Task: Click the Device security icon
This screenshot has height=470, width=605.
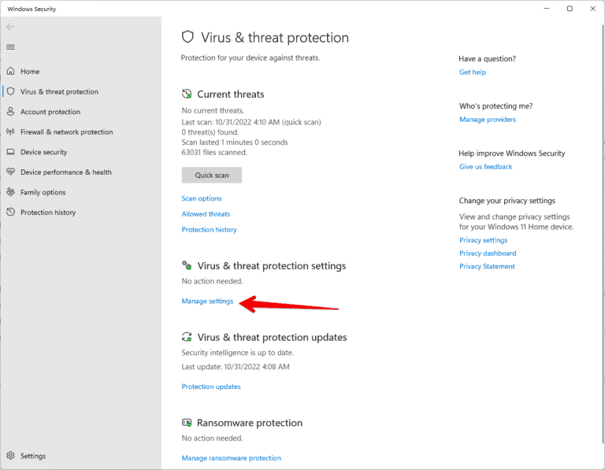Action: pyautogui.click(x=11, y=152)
